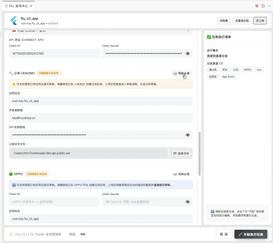The height and width of the screenshot is (243, 273).
Task: Reveal Xiaomi API 私钥密码 with eye icon
Action: (x=187, y=135)
